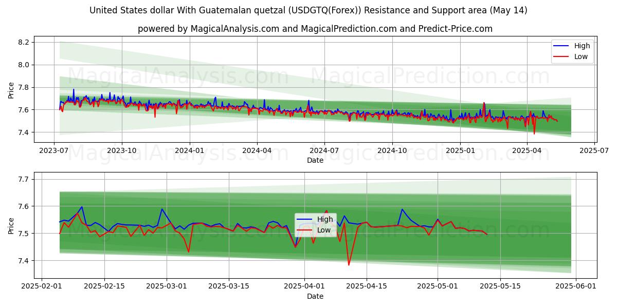Click the 2025-07 tick label
Image resolution: width=617 pixels, height=308 pixels.
[x=594, y=150]
